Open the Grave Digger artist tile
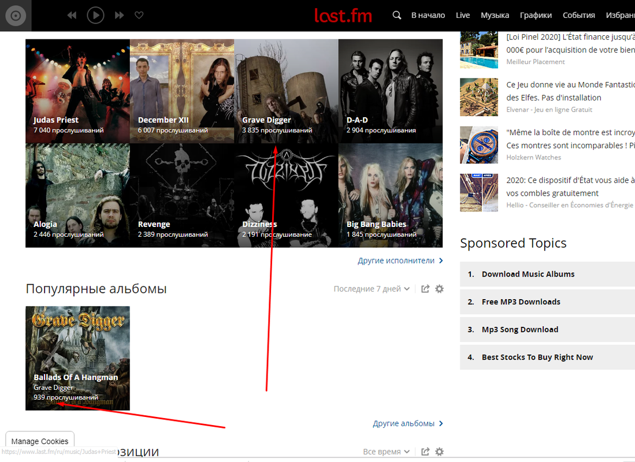The image size is (635, 462). point(287,91)
